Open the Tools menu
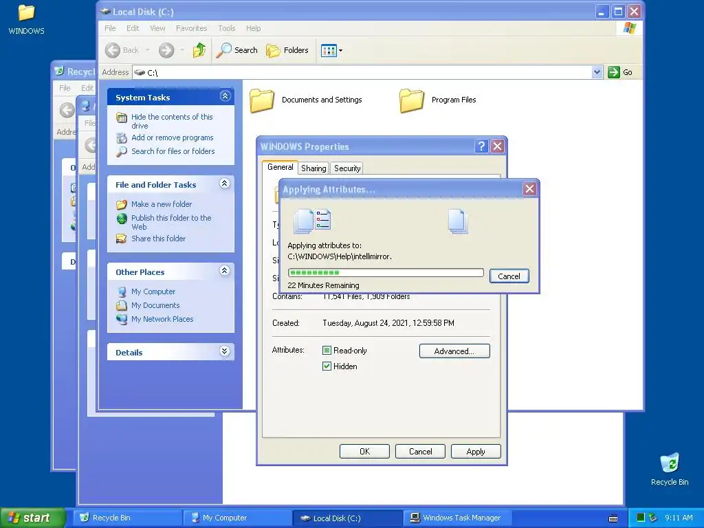 pyautogui.click(x=227, y=28)
